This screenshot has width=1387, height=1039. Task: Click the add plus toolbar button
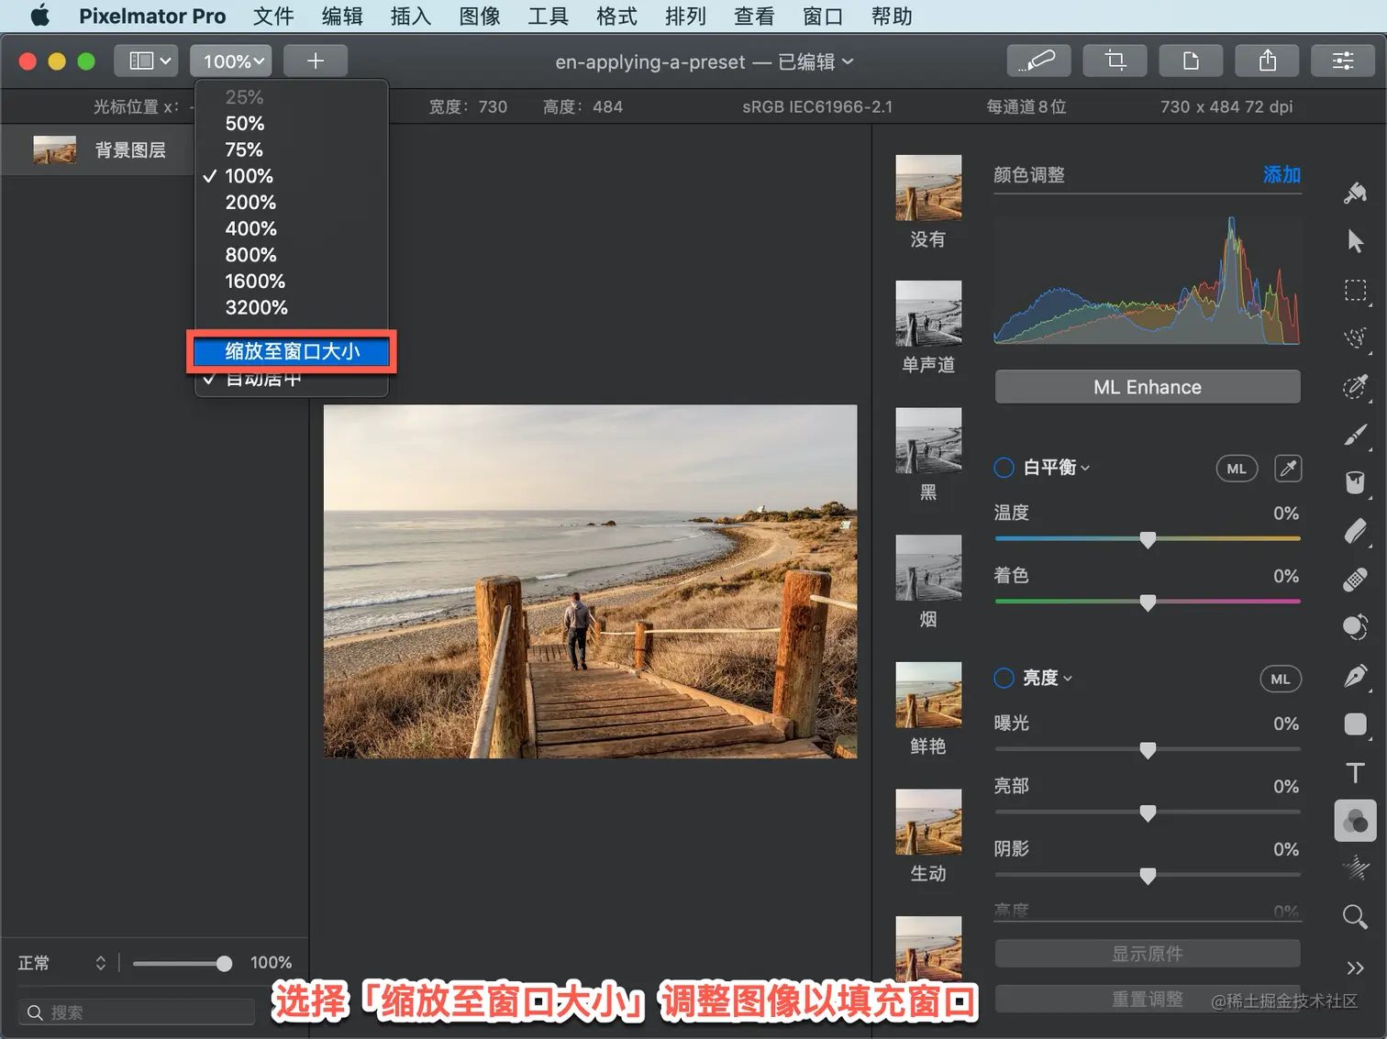point(316,61)
